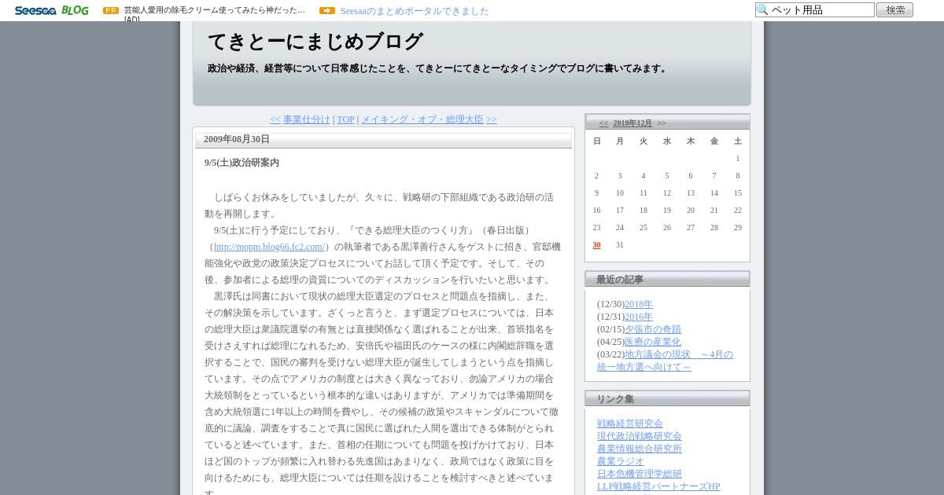This screenshot has width=944, height=495.
Task: Click the >> next arrow in post navigation
Action: click(492, 119)
